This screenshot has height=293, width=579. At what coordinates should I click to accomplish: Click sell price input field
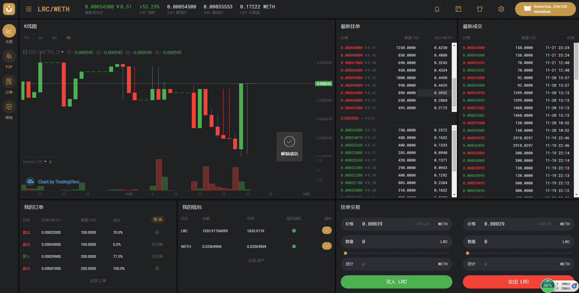(x=518, y=224)
